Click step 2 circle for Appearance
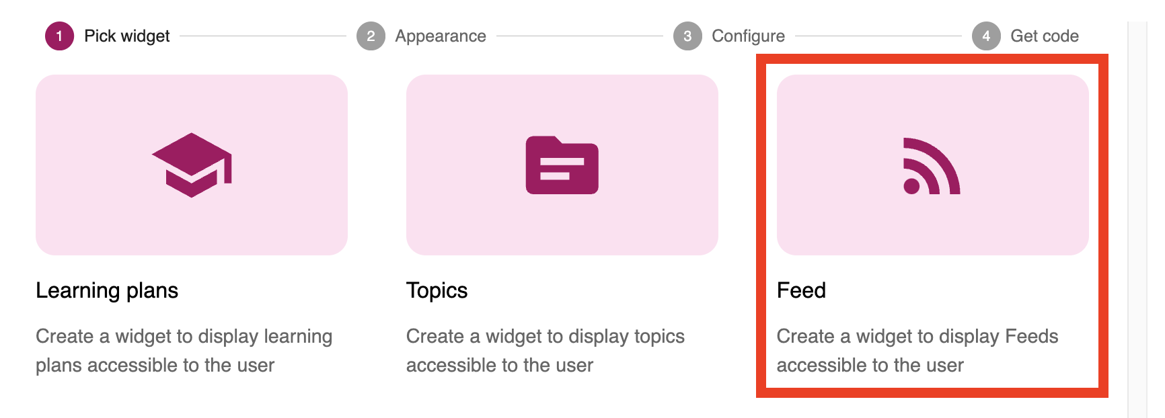Viewport: 1165px width, 418px height. 371,36
